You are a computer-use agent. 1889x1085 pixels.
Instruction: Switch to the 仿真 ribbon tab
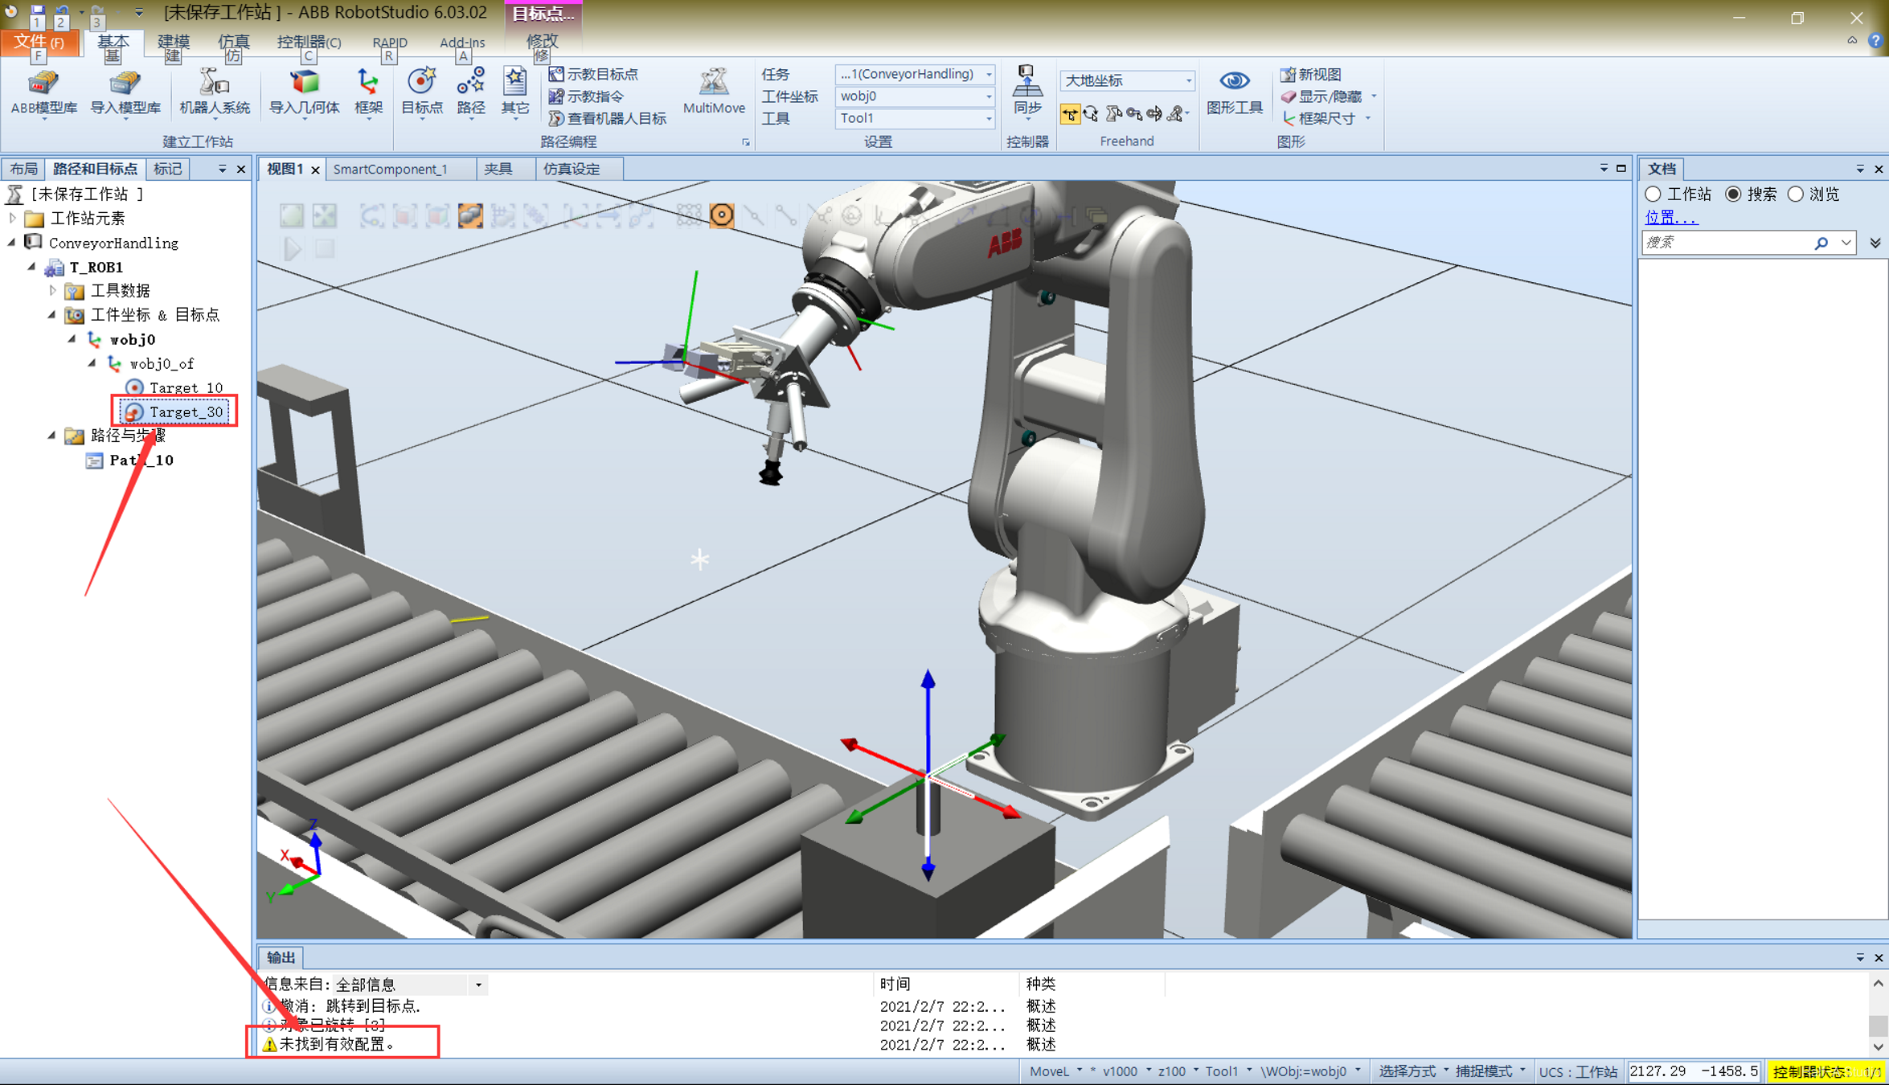[x=233, y=42]
